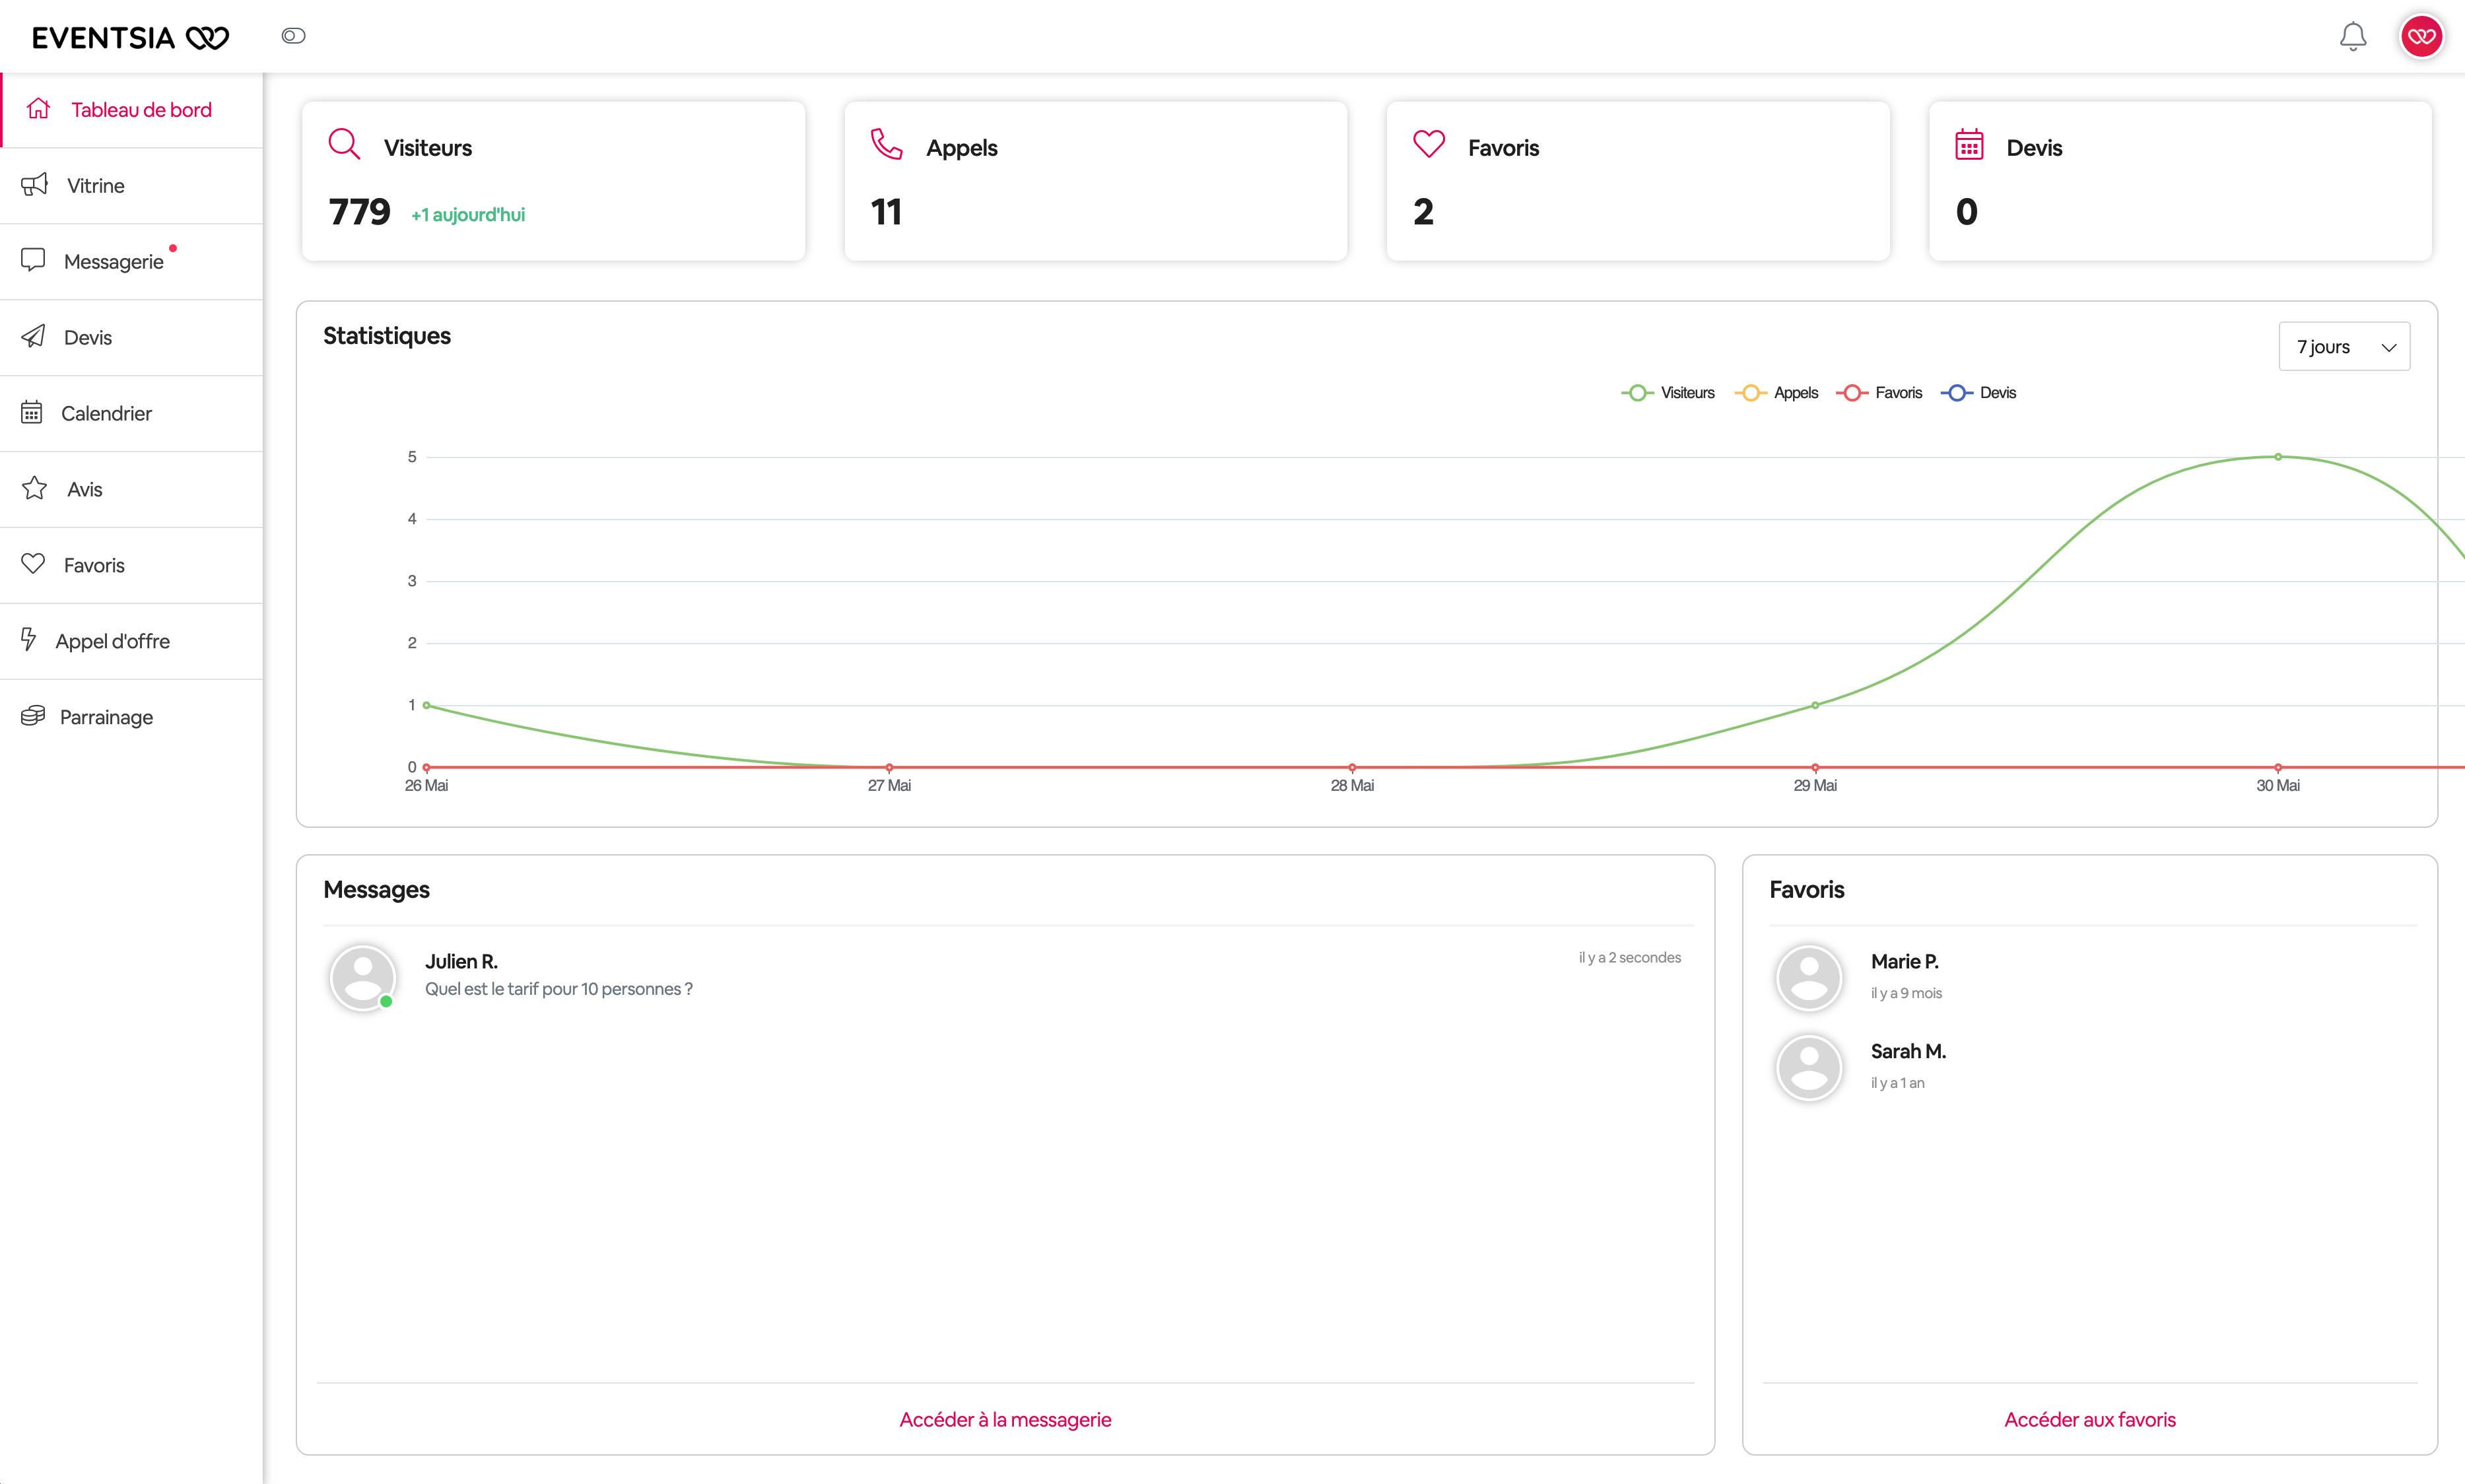Screen dimensions: 2465x1484
Task: Click the coins Parrainage icon
Action: (x=33, y=716)
